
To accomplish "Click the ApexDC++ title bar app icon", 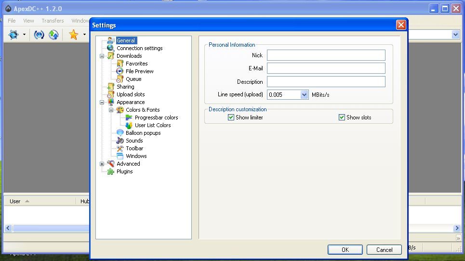I will pyautogui.click(x=8, y=9).
